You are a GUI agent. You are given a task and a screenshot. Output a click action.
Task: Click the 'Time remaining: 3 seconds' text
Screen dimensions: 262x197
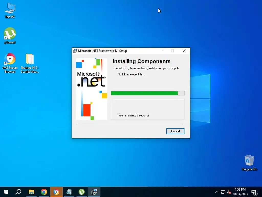point(133,115)
